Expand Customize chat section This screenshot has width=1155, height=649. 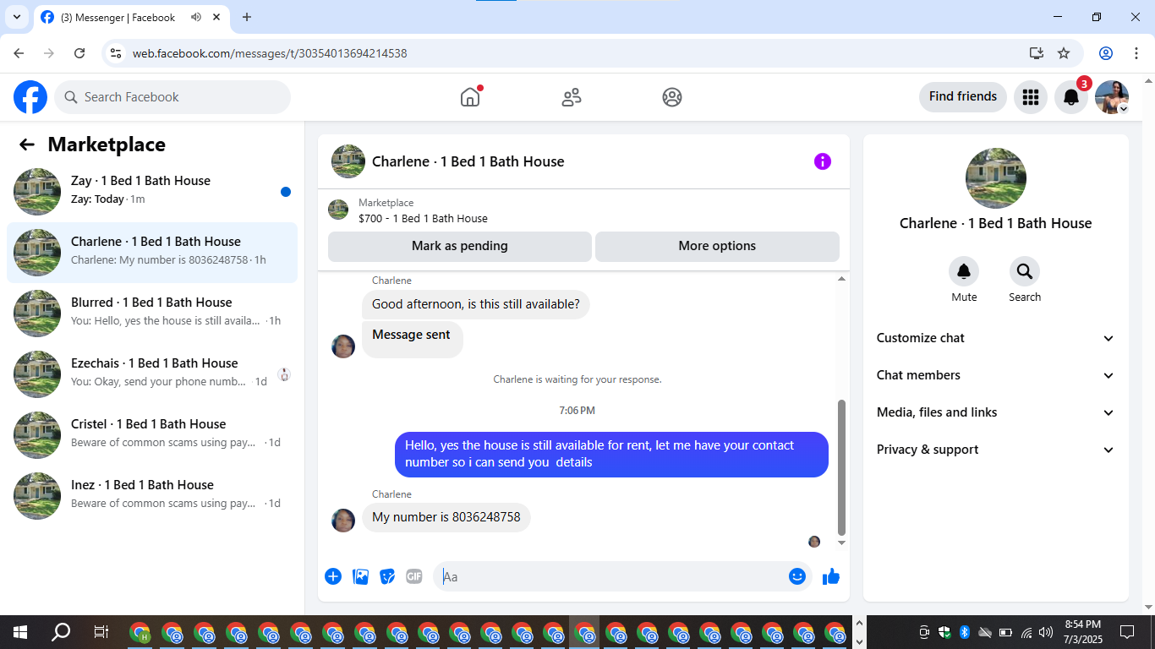[x=996, y=338]
